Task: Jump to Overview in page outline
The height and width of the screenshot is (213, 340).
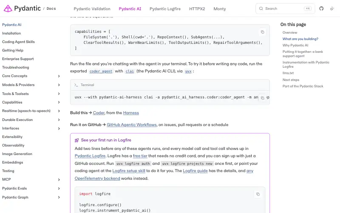Action: (290, 32)
